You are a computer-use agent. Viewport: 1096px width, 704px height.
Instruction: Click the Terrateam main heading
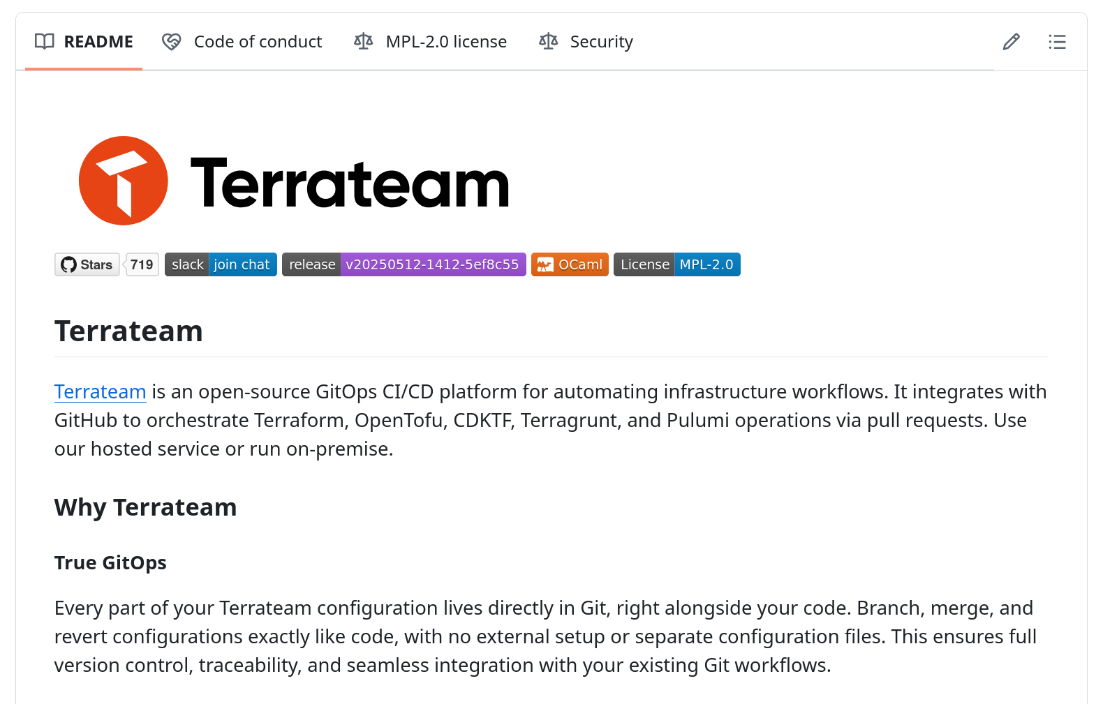click(x=129, y=331)
